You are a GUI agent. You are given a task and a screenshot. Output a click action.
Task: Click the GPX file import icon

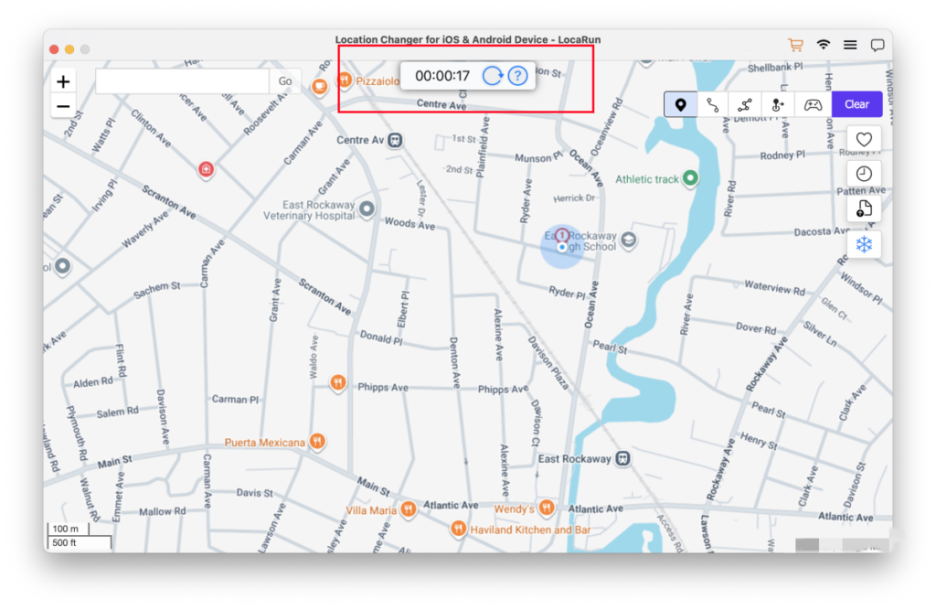click(x=864, y=209)
